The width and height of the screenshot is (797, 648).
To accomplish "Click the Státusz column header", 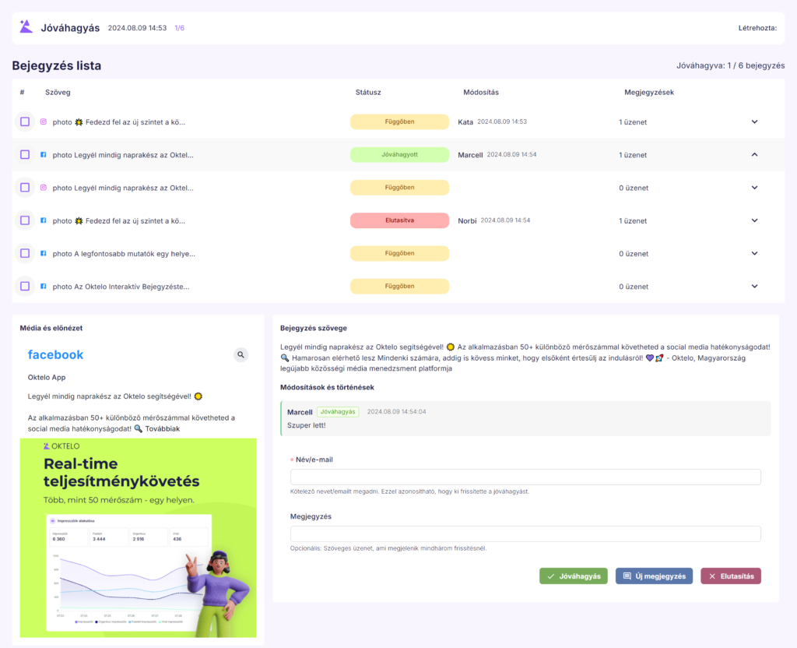I will [368, 92].
